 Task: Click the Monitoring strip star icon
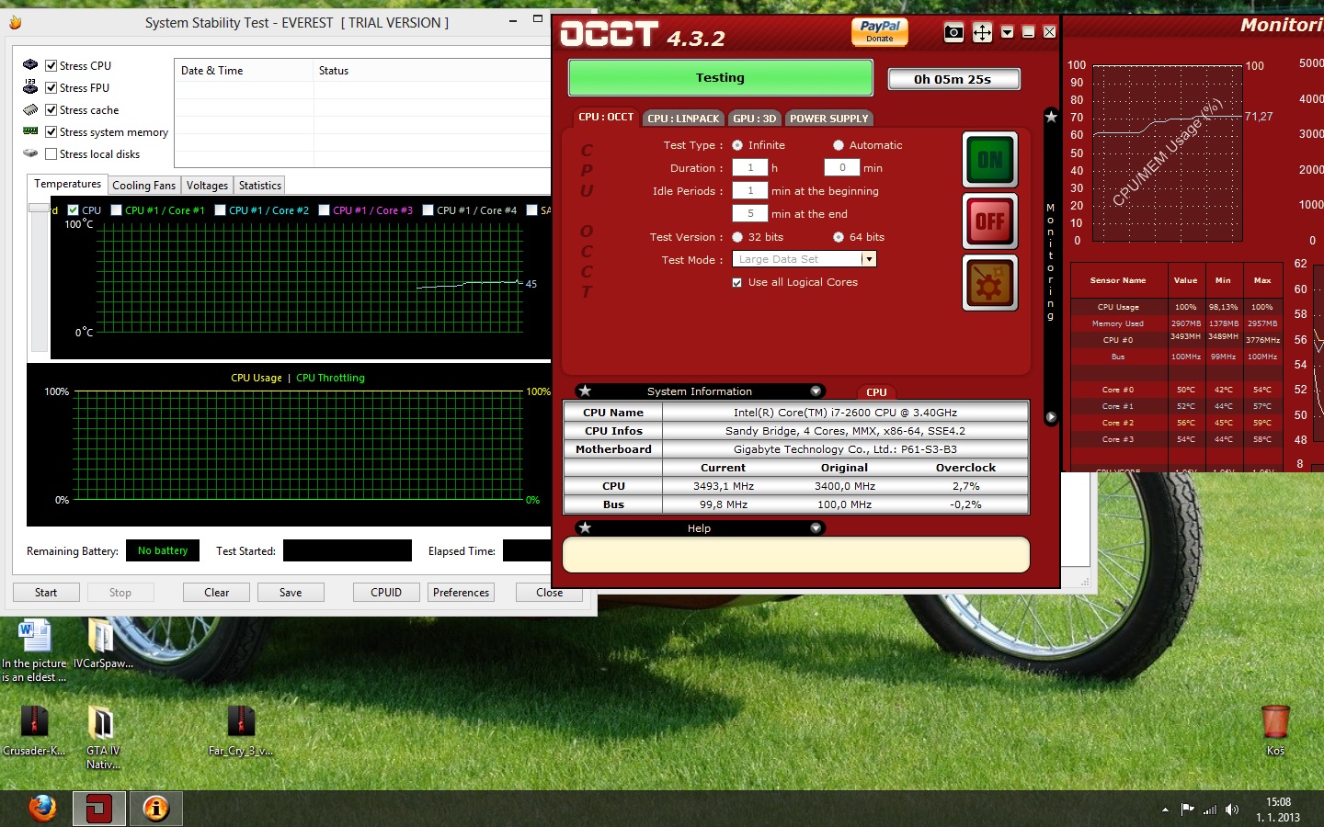pos(1051,117)
